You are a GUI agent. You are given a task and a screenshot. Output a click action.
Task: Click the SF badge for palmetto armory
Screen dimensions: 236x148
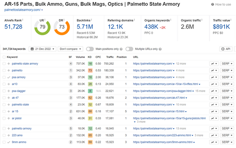tap(71, 129)
